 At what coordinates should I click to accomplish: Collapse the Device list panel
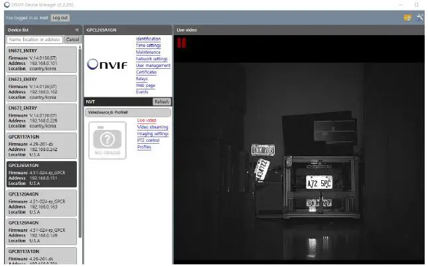point(77,30)
